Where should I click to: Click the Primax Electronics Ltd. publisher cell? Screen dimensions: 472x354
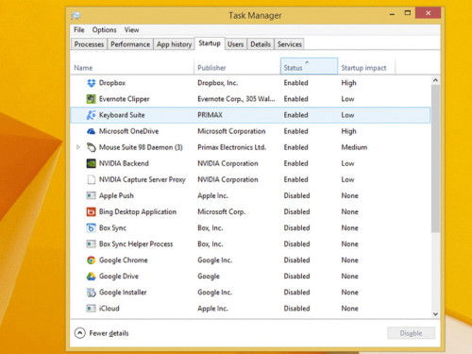(231, 147)
